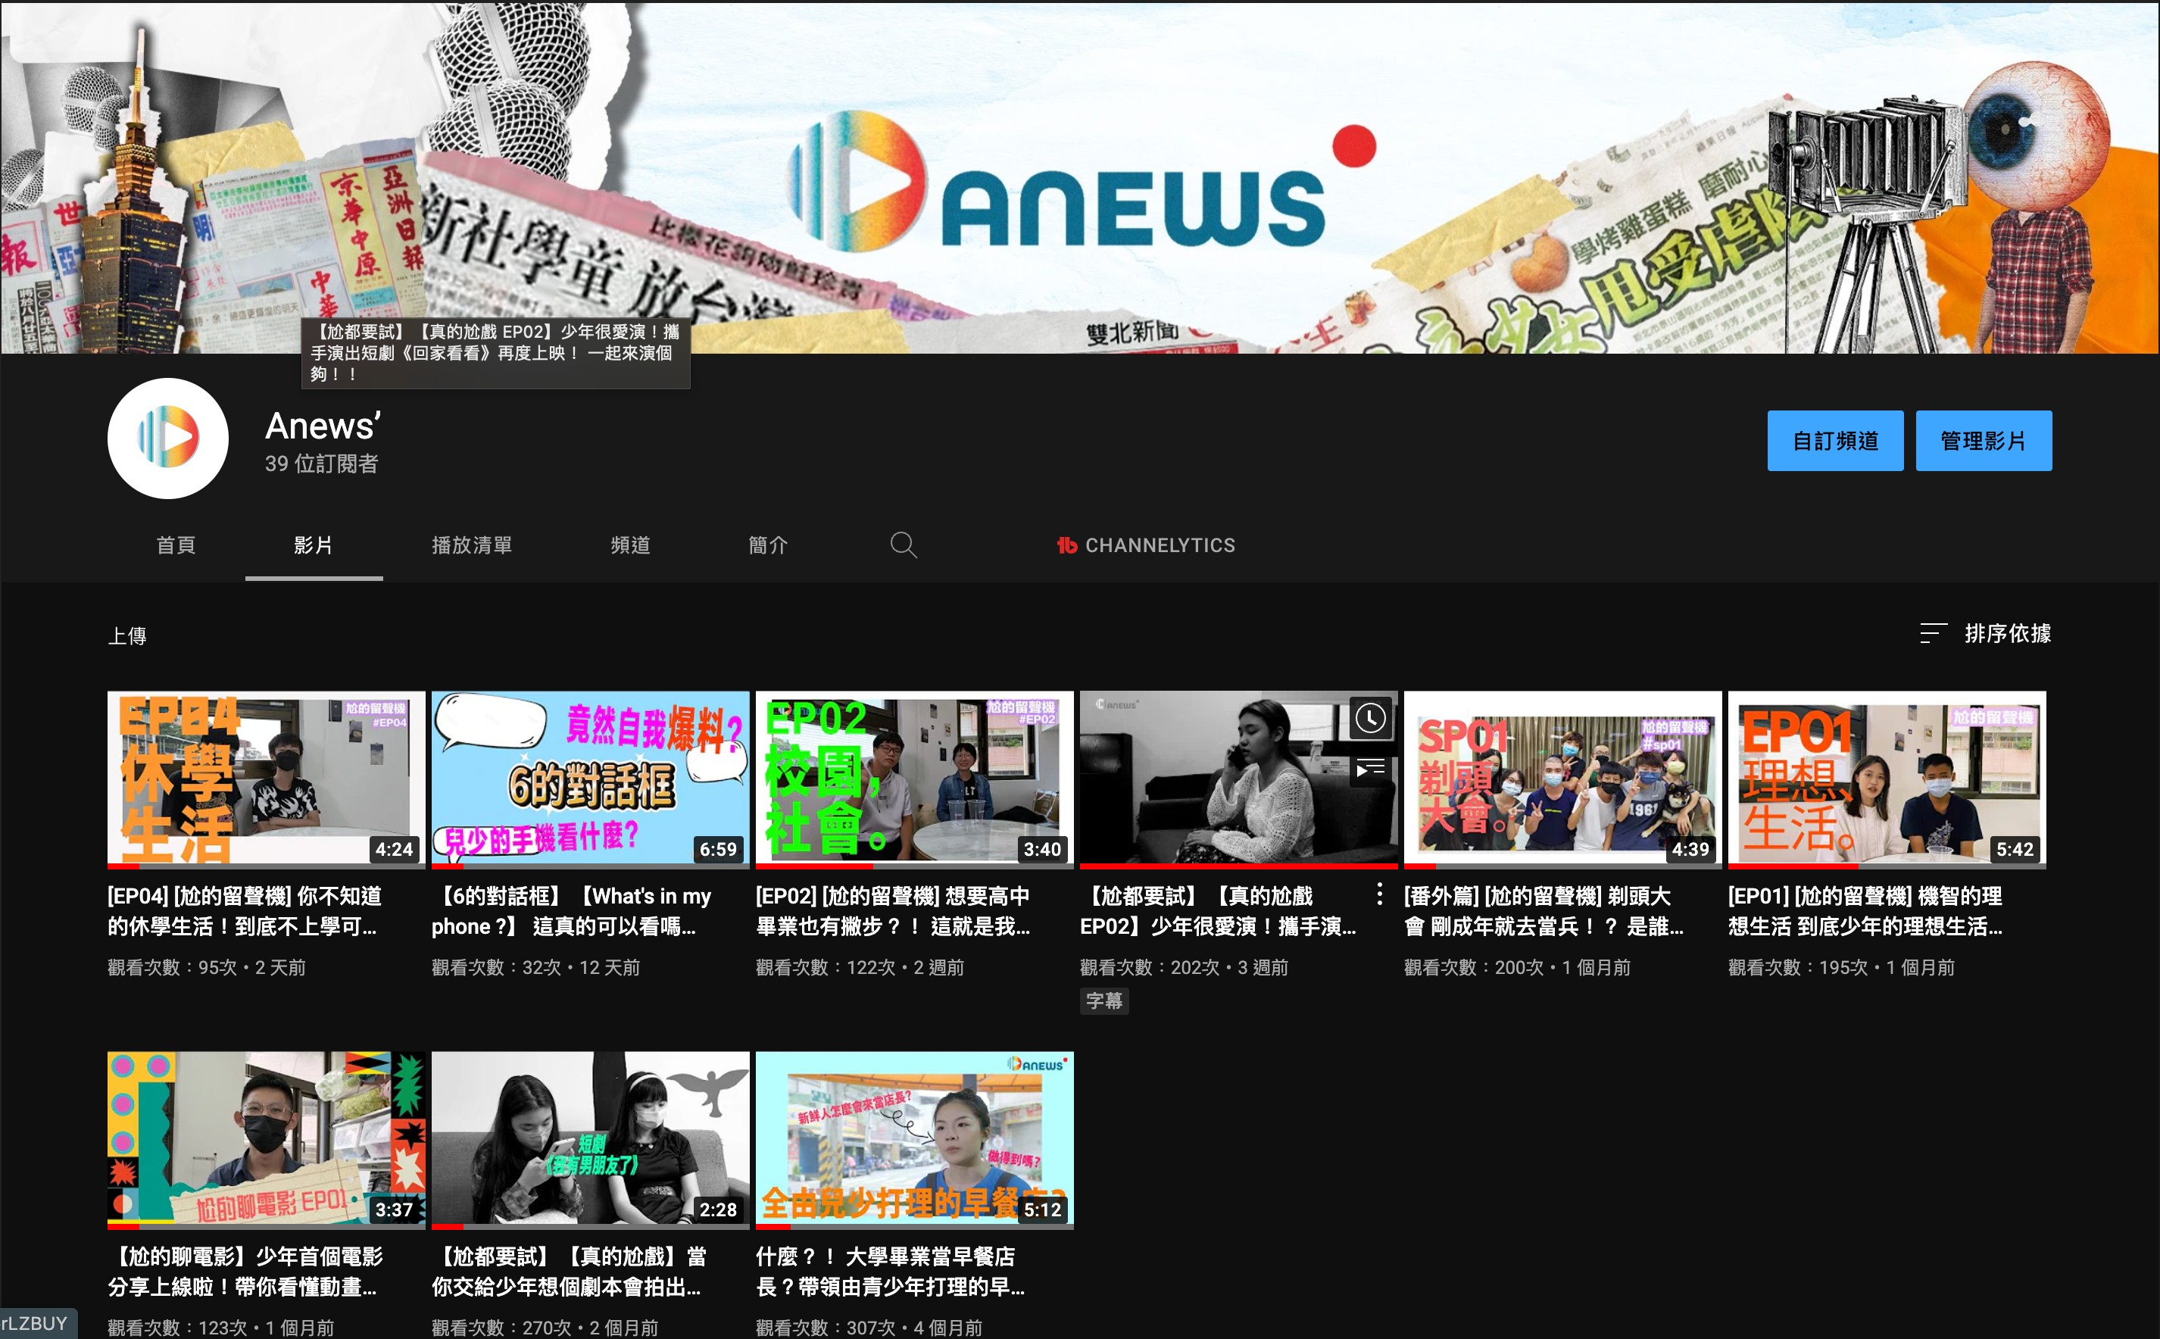The width and height of the screenshot is (2160, 1339).
Task: Open video titled [EP01] 尬的留聲機 機智的理想生活
Action: 1865,911
